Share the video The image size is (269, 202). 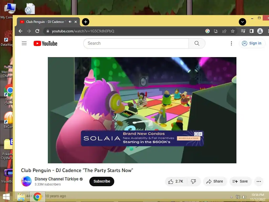215,181
